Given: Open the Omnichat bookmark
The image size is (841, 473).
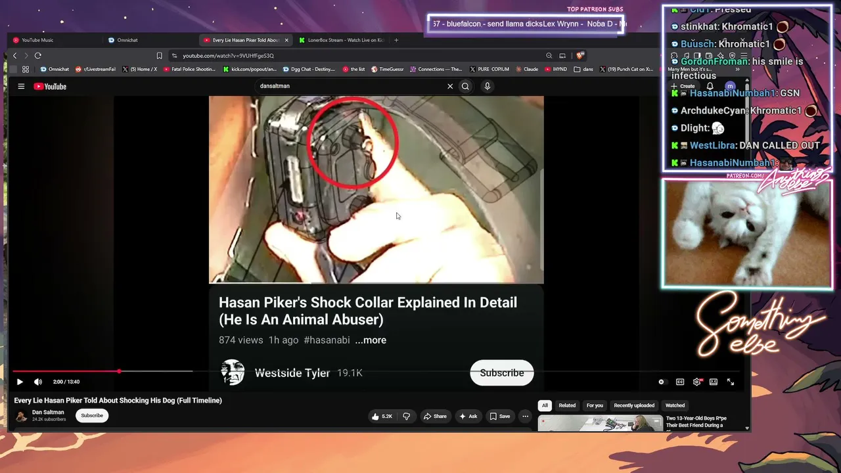Looking at the screenshot, I should pos(55,69).
